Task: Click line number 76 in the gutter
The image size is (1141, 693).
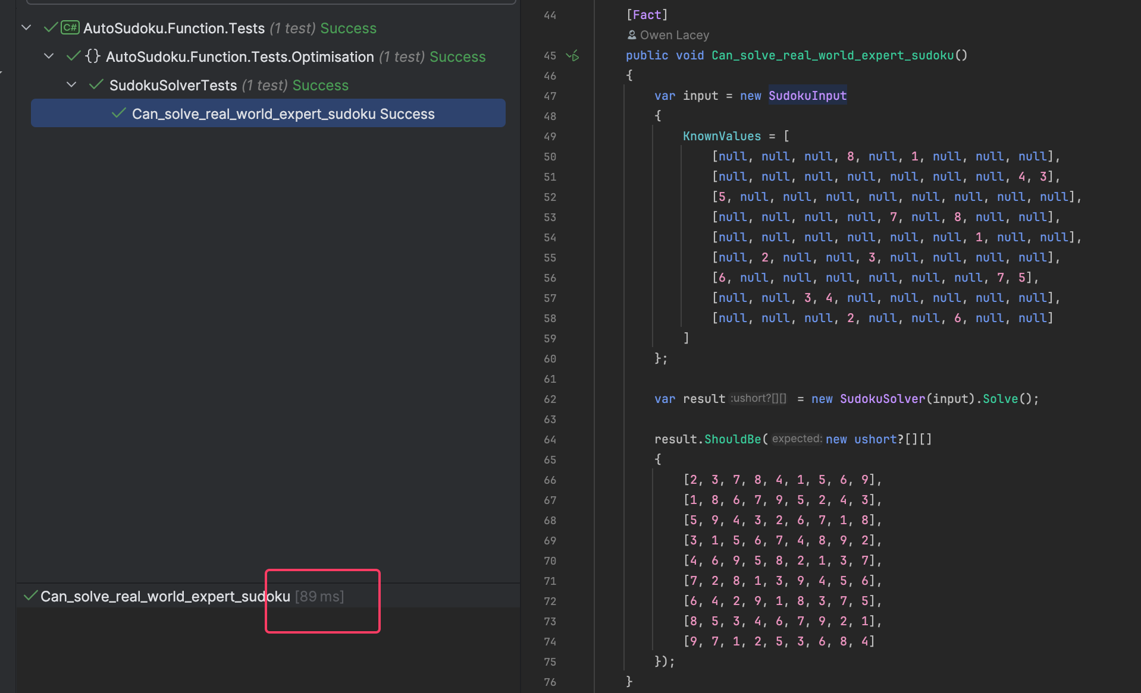Action: 550,682
